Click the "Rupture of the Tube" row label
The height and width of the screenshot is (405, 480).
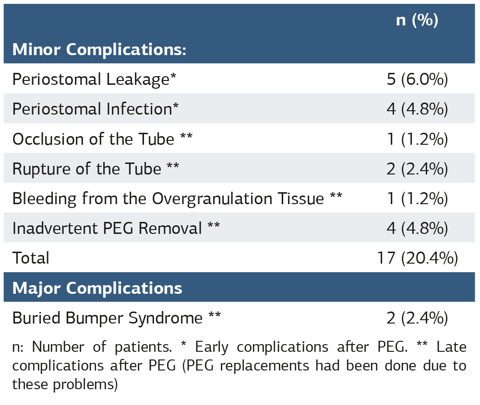96,169
